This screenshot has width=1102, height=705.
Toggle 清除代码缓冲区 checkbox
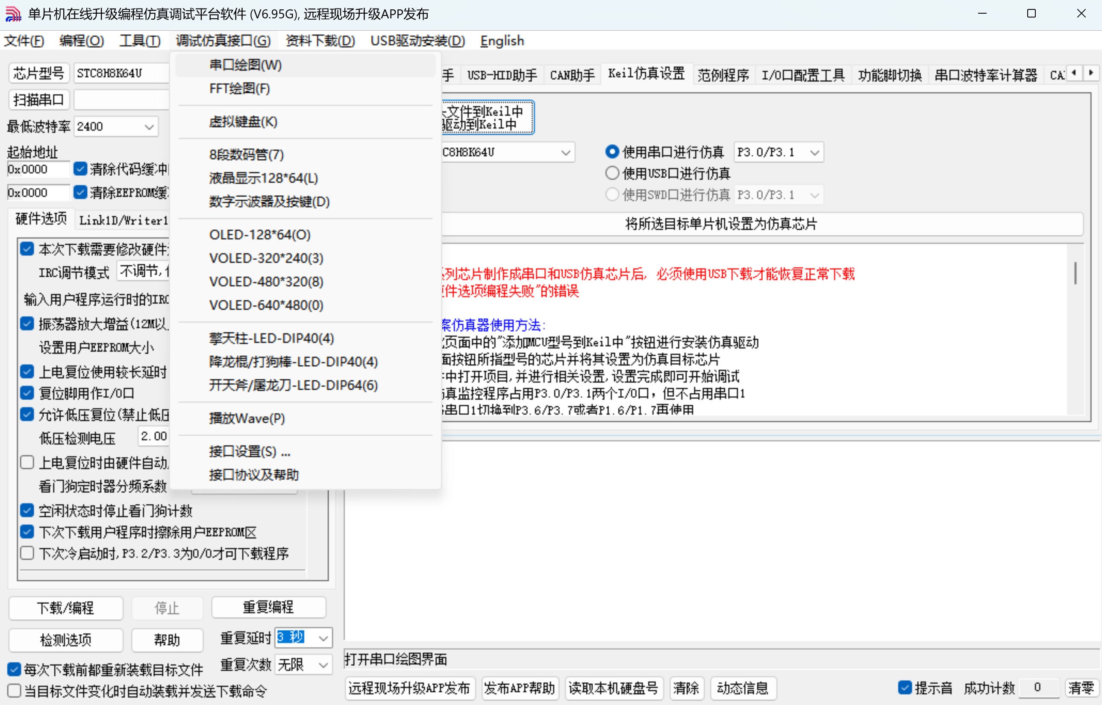pyautogui.click(x=80, y=169)
